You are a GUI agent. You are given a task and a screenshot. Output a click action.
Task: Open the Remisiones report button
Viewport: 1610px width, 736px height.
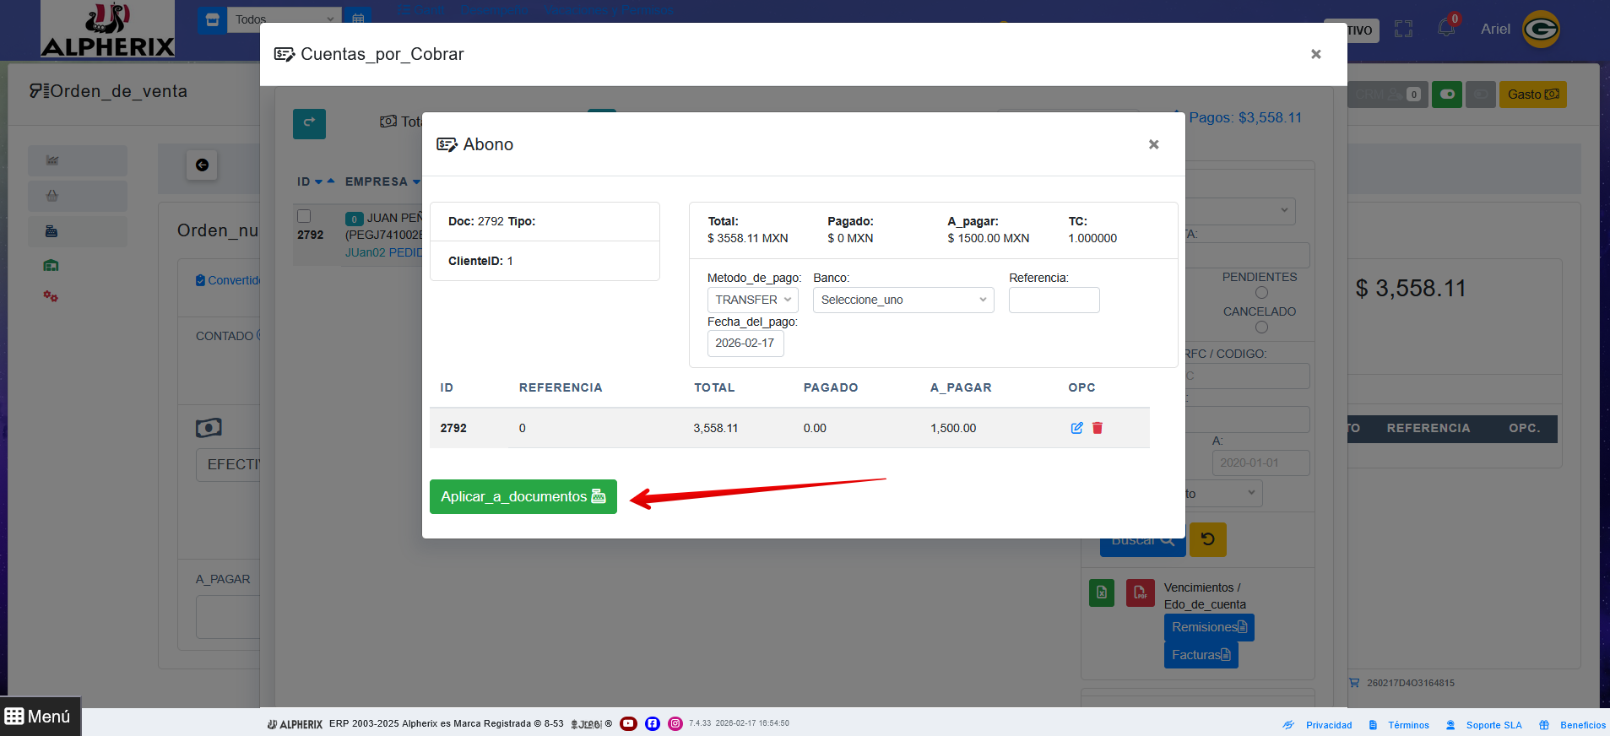[1208, 627]
